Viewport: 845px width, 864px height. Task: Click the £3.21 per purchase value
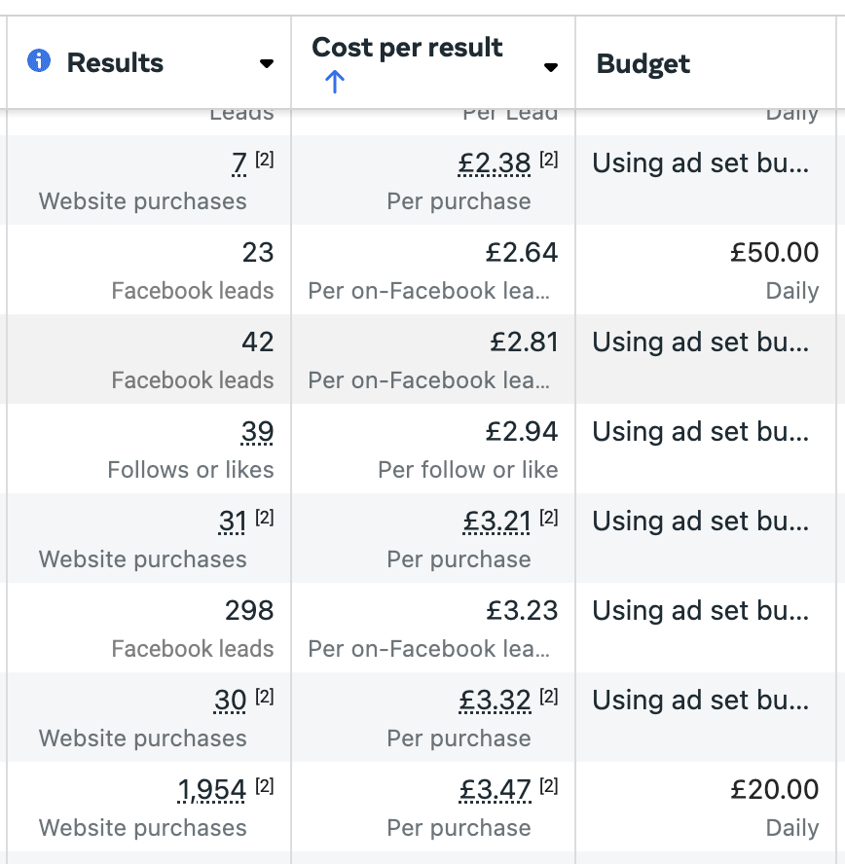point(496,522)
